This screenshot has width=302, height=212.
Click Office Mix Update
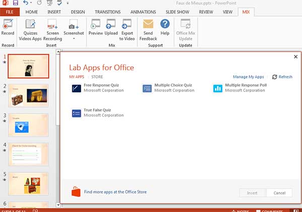click(186, 30)
